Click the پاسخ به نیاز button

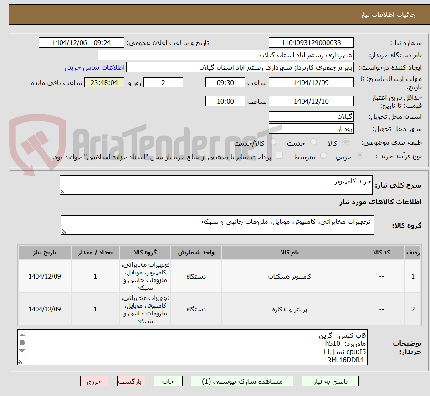[x=330, y=381]
